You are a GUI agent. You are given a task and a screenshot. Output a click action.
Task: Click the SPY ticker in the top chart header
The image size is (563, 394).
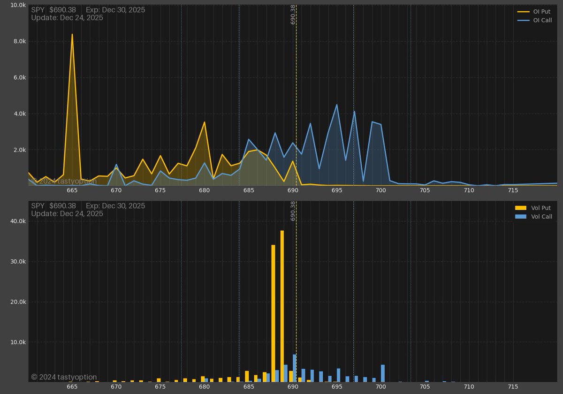click(38, 10)
